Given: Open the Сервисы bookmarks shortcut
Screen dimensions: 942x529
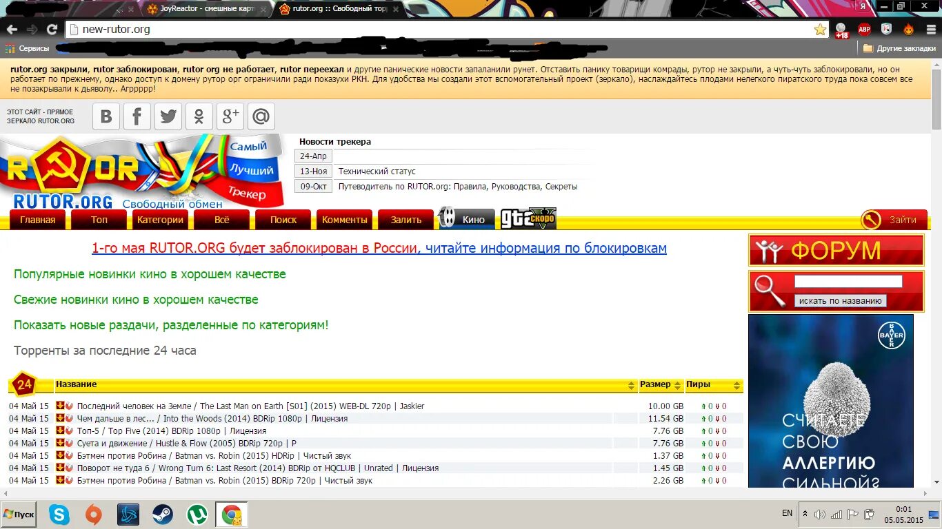Looking at the screenshot, I should (x=27, y=48).
